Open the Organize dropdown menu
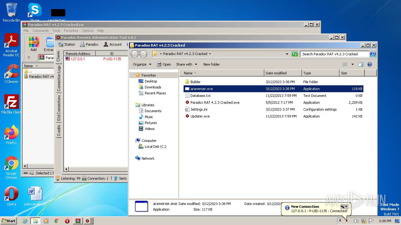The image size is (401, 225). (x=142, y=64)
